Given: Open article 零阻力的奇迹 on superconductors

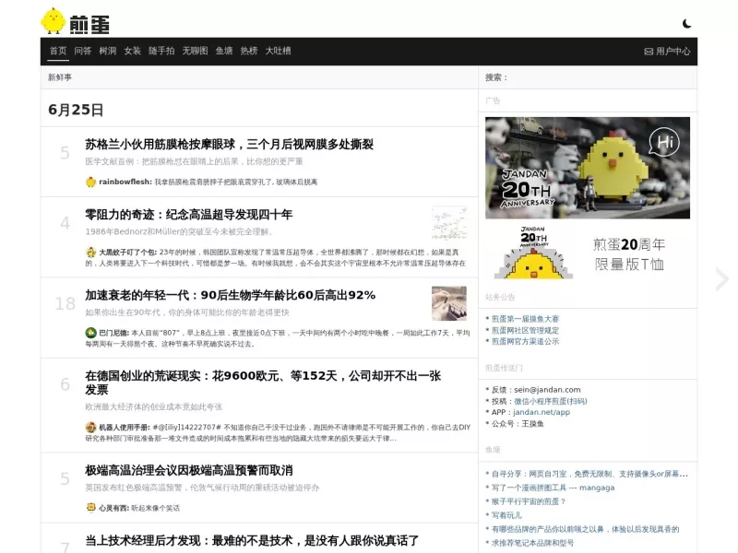Looking at the screenshot, I should [189, 215].
